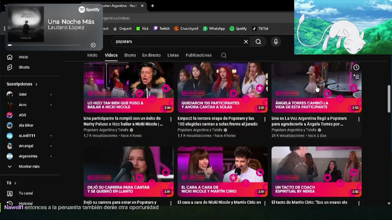392x220 pixels.
Task: Search within the channel using the magnifier
Action: point(224,55)
